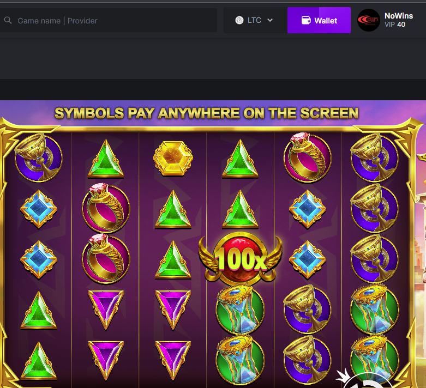The height and width of the screenshot is (388, 426).
Task: Click the upper blue diamond gem in first reel
Action: coord(39,209)
